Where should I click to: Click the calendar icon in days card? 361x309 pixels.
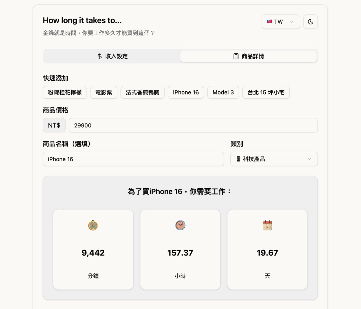267,225
